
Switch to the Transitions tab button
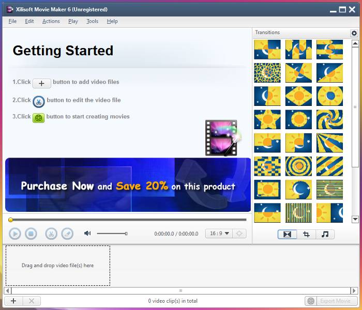287,234
